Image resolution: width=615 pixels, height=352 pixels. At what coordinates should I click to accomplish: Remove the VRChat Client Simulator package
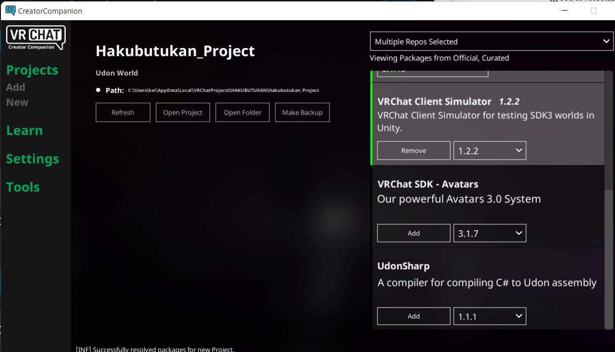414,150
